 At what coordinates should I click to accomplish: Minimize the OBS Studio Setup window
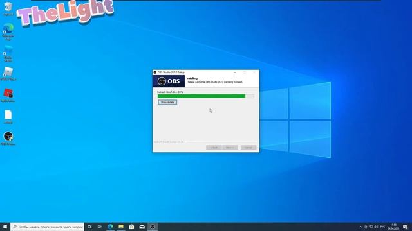click(x=234, y=73)
